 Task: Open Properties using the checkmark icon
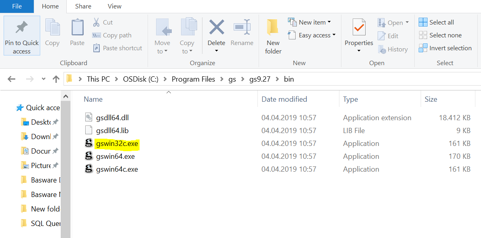tap(359, 28)
